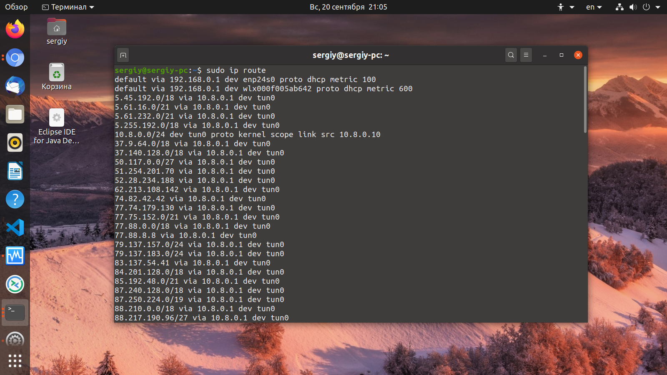Launch Rhythmbox music player from dock
The height and width of the screenshot is (375, 667).
click(x=15, y=142)
